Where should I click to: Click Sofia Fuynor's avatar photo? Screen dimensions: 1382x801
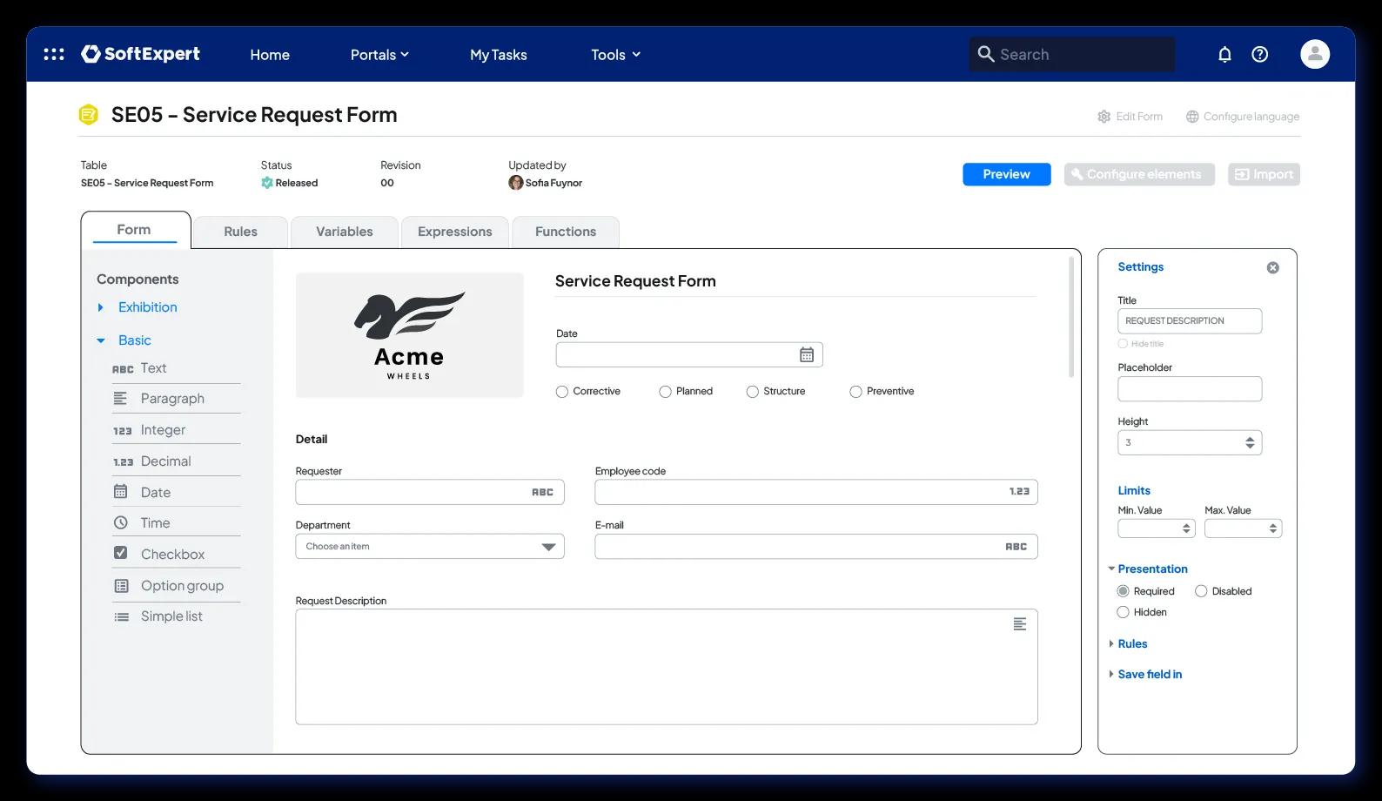[515, 183]
